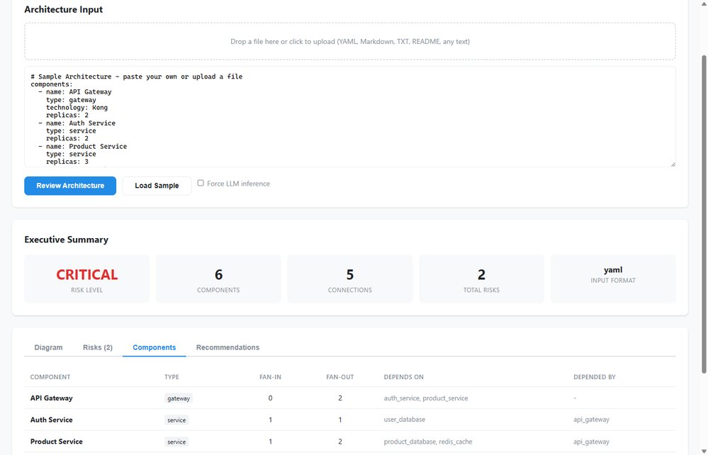
Task: Open the Risks (2) tab
Action: tap(97, 347)
